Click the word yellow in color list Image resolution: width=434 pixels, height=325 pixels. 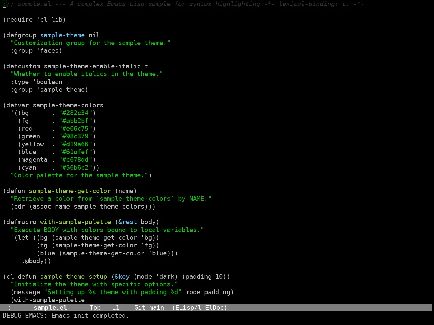click(x=33, y=144)
